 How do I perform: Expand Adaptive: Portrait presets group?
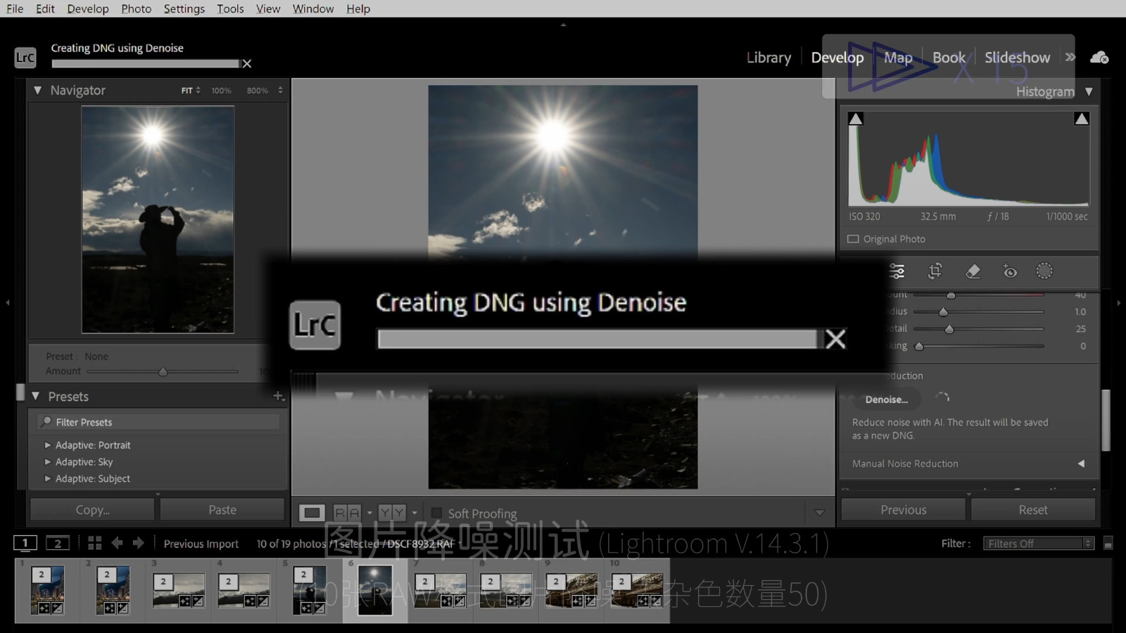click(48, 445)
